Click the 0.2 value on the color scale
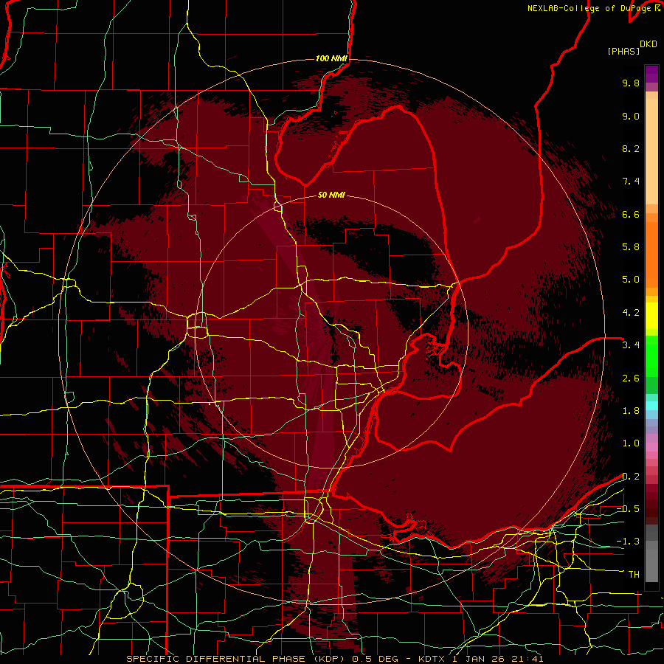 (x=631, y=477)
